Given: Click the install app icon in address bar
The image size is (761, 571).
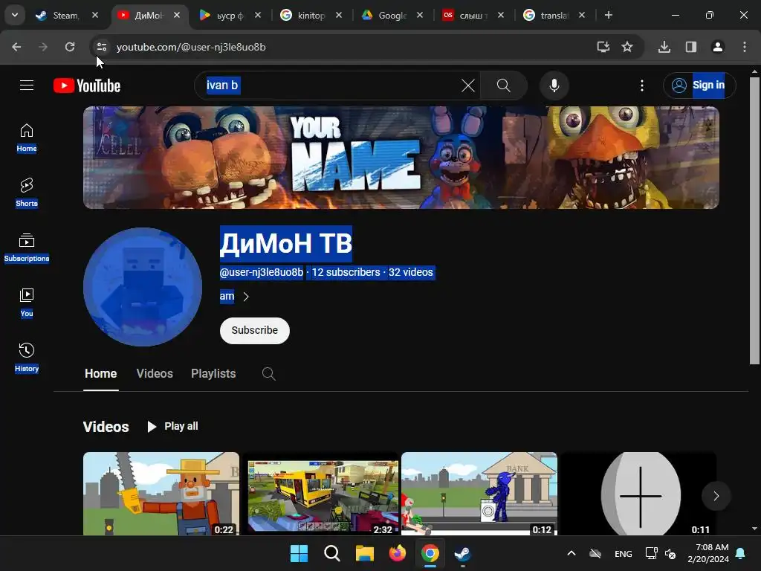Looking at the screenshot, I should click(603, 47).
